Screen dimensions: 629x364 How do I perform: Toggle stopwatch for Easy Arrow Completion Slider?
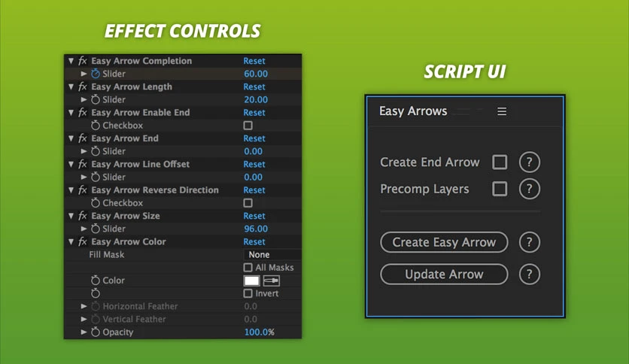pyautogui.click(x=96, y=74)
